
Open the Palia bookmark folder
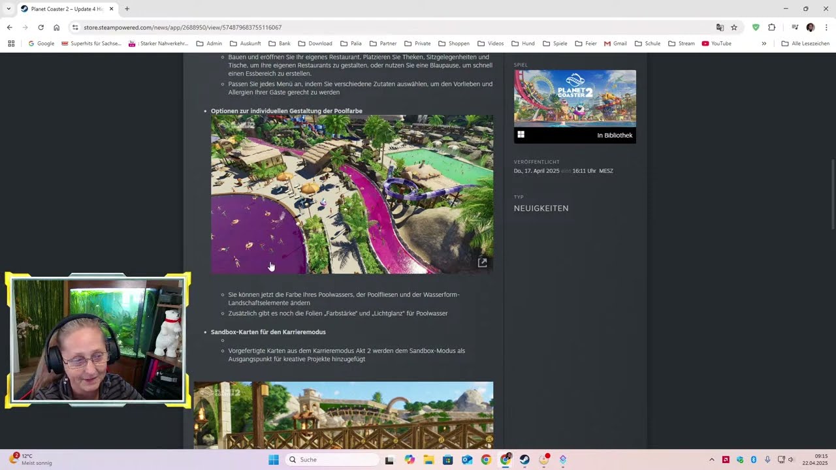coord(351,44)
